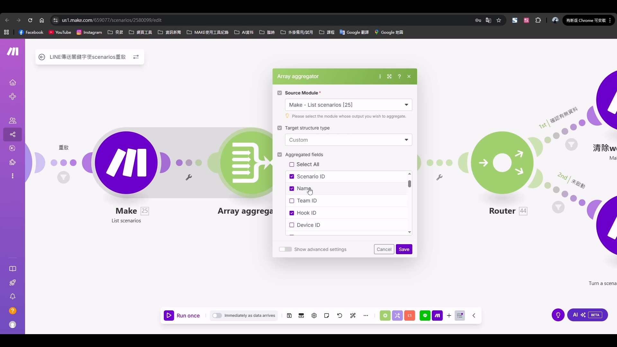Uncheck the Scenario ID checkbox

[292, 176]
